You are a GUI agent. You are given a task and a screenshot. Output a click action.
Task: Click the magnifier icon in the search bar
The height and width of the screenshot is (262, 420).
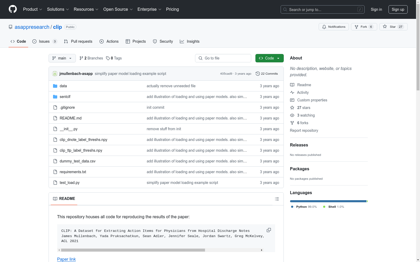click(285, 9)
